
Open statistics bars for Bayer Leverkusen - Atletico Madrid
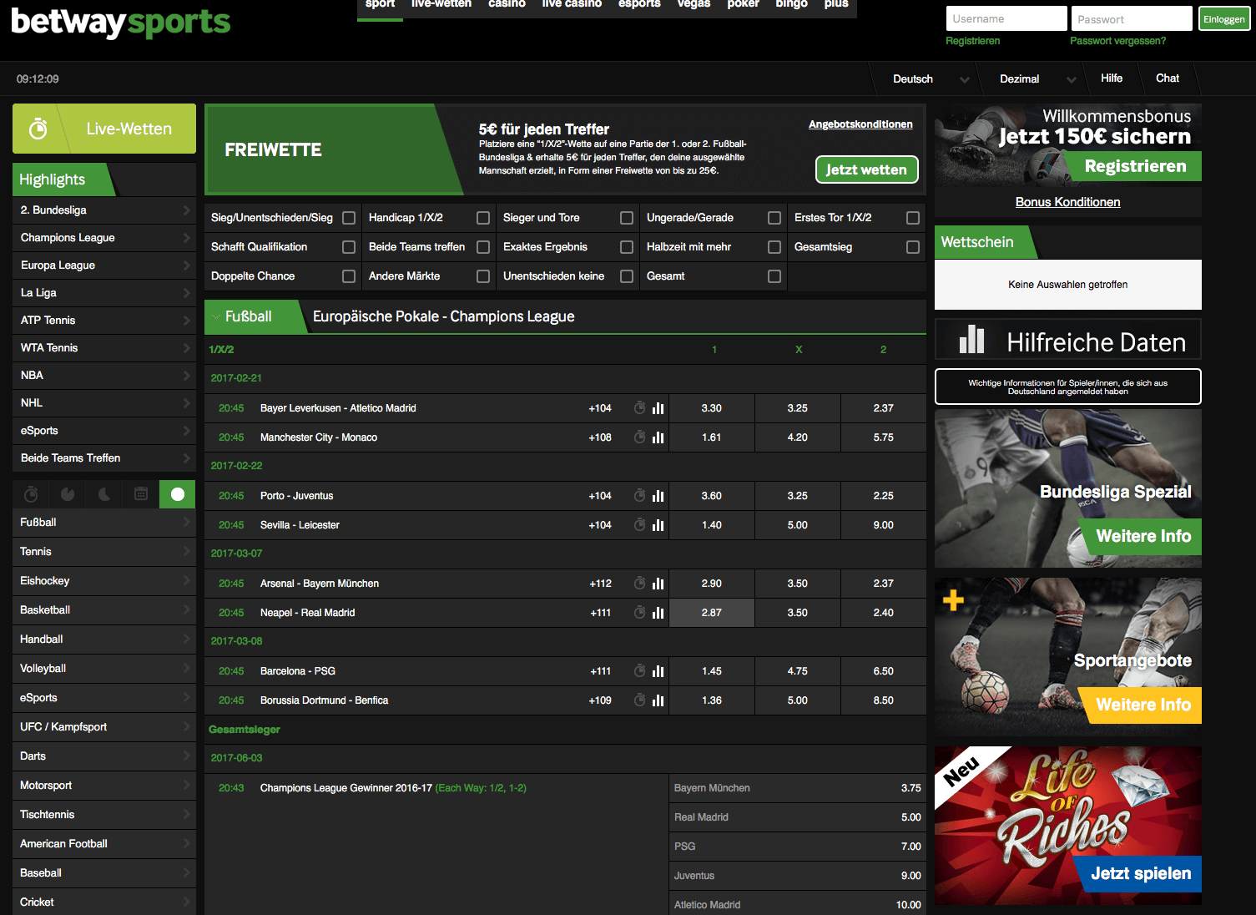tap(658, 408)
